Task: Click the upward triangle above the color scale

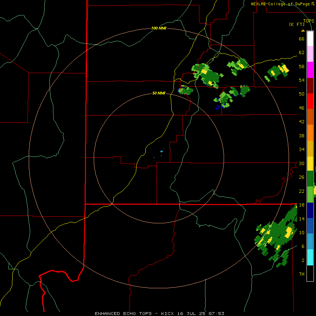Action: pos(303,31)
